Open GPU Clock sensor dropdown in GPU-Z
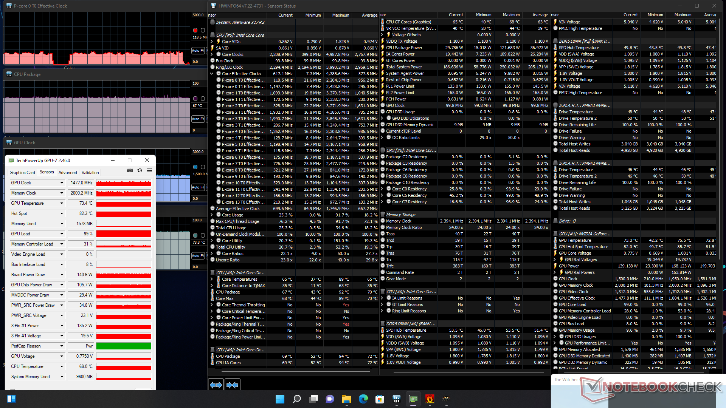Viewport: 726px width, 408px height. point(62,183)
